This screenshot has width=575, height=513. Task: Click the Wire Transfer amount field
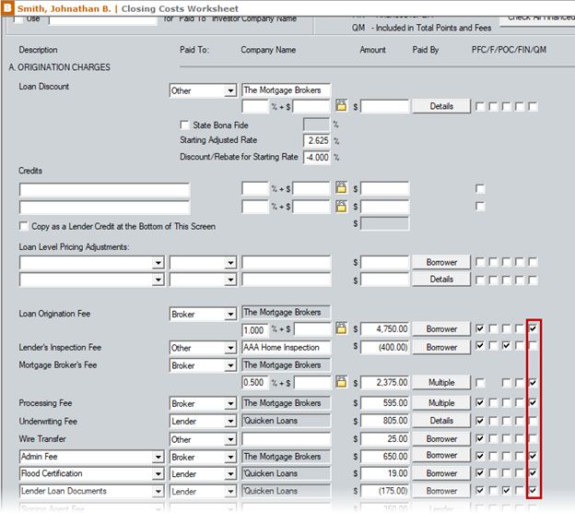pos(384,439)
